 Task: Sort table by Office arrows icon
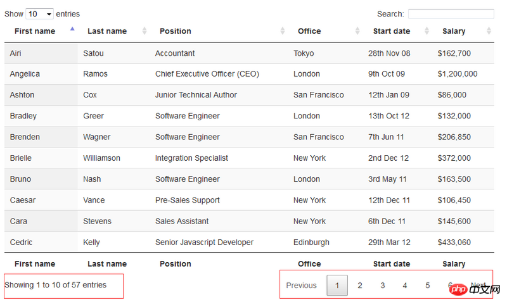pyautogui.click(x=357, y=31)
